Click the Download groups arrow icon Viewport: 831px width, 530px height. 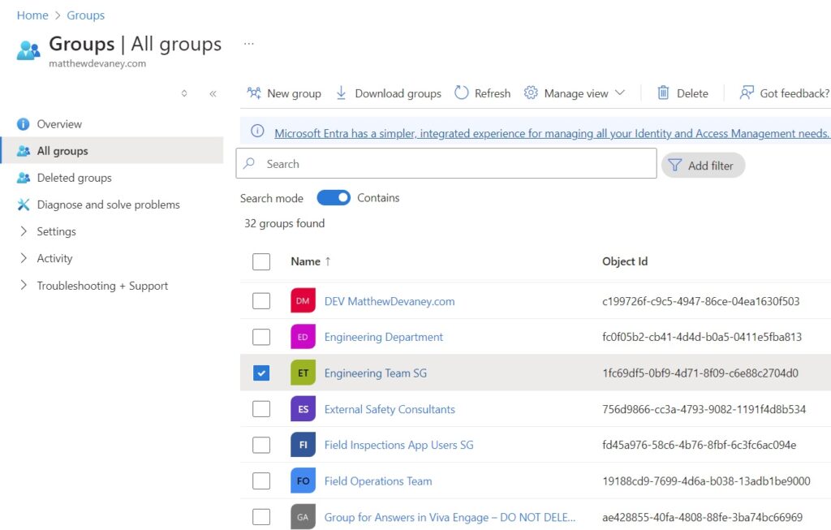342,93
